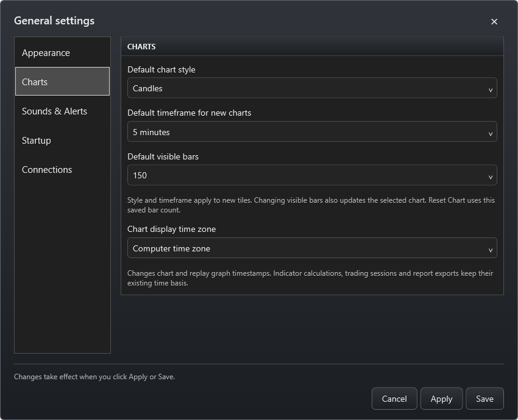Image resolution: width=518 pixels, height=420 pixels.
Task: Click the General settings dialog title
Action: [x=54, y=21]
